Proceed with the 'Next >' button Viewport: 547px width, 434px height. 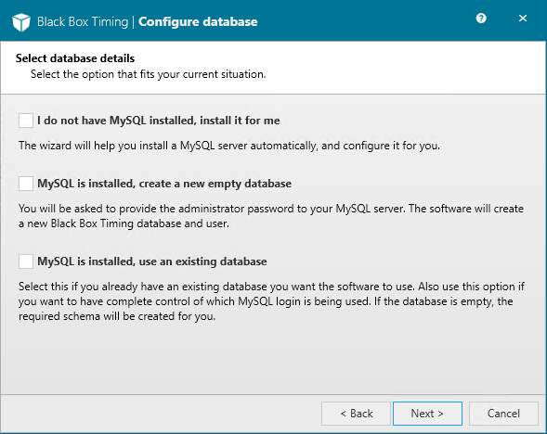(427, 414)
